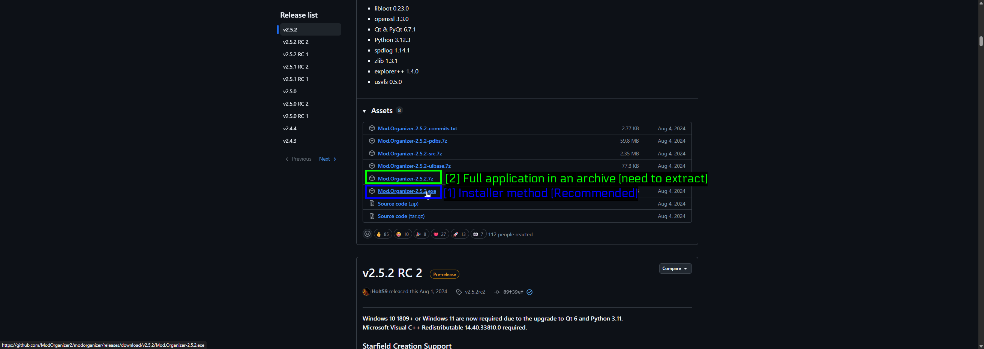984x349 pixels.
Task: Toggle laugh reaction with 10
Action: coord(403,234)
